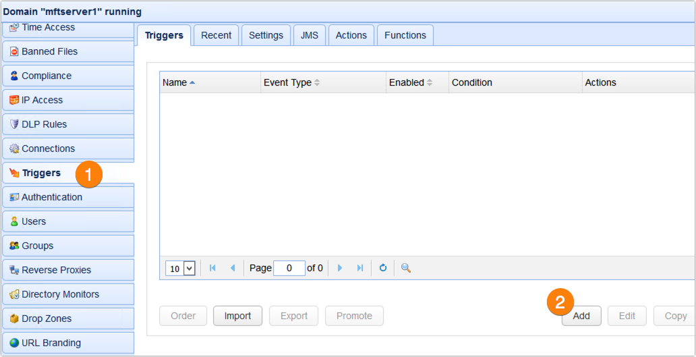Click the Triggers icon in sidebar
696x357 pixels.
[x=14, y=173]
